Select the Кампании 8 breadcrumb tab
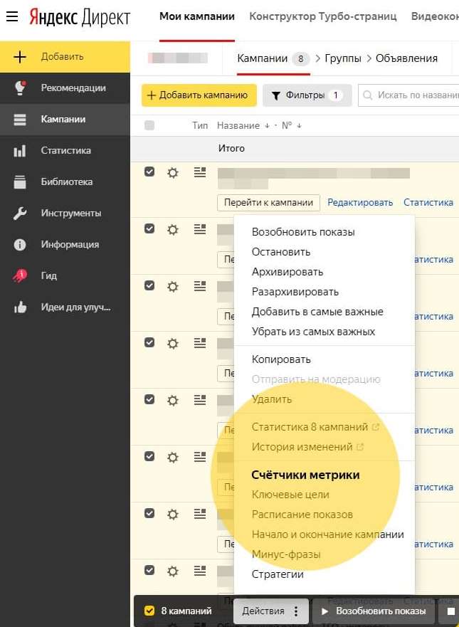Image resolution: width=459 pixels, height=627 pixels. 273,59
